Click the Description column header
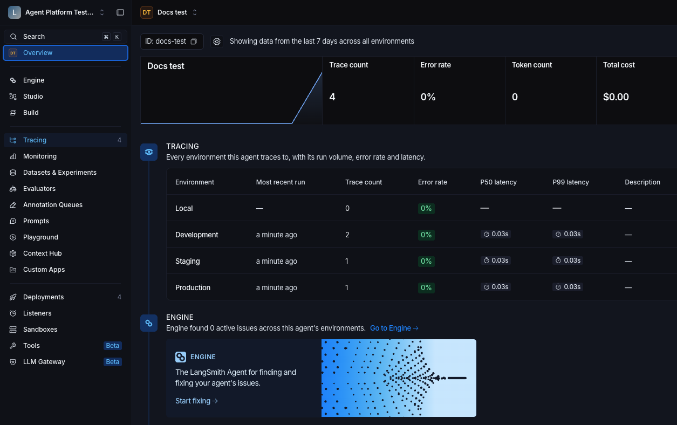The height and width of the screenshot is (425, 677). pyautogui.click(x=642, y=182)
